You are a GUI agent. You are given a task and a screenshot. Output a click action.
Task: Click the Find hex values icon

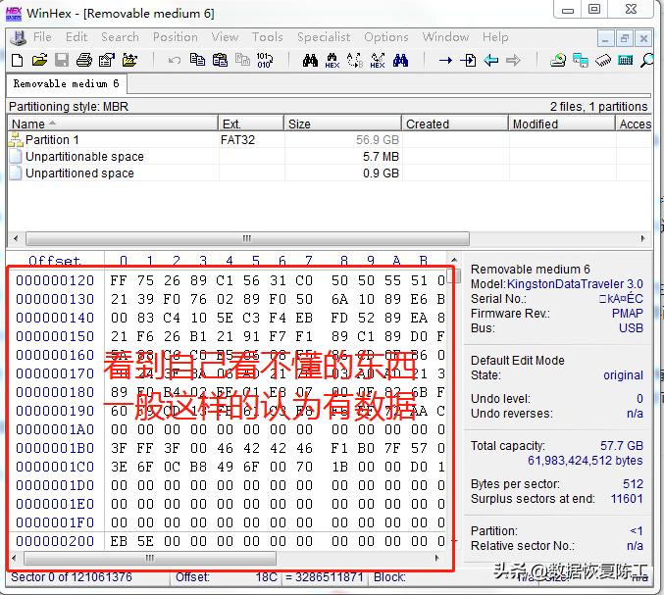point(332,61)
